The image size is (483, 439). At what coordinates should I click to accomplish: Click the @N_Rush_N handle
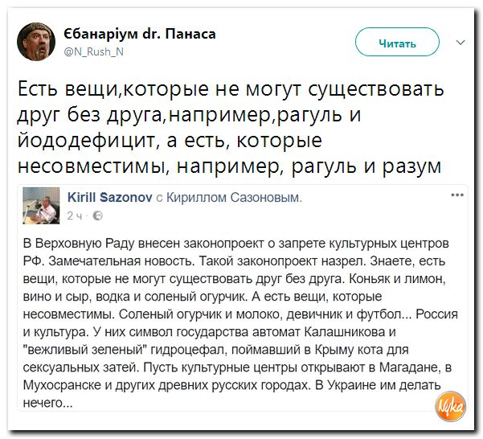pos(94,51)
